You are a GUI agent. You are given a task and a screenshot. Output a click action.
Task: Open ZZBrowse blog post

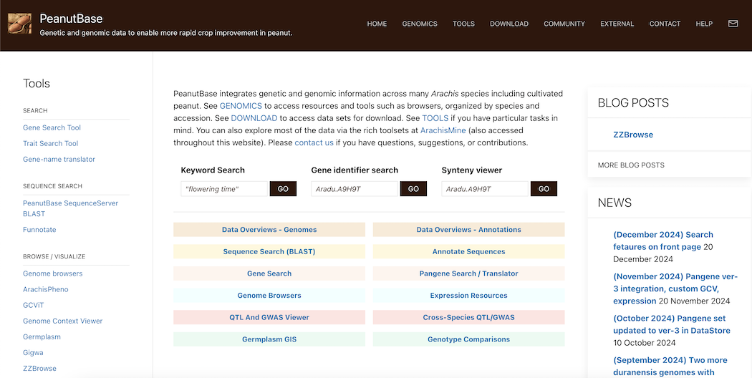click(633, 135)
